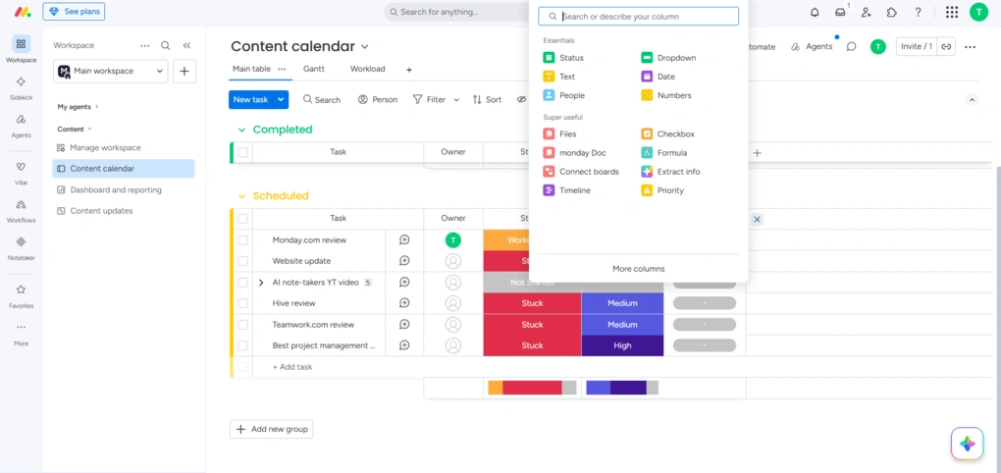Select all tasks in Completed group header
1001x473 pixels.
[x=242, y=152]
